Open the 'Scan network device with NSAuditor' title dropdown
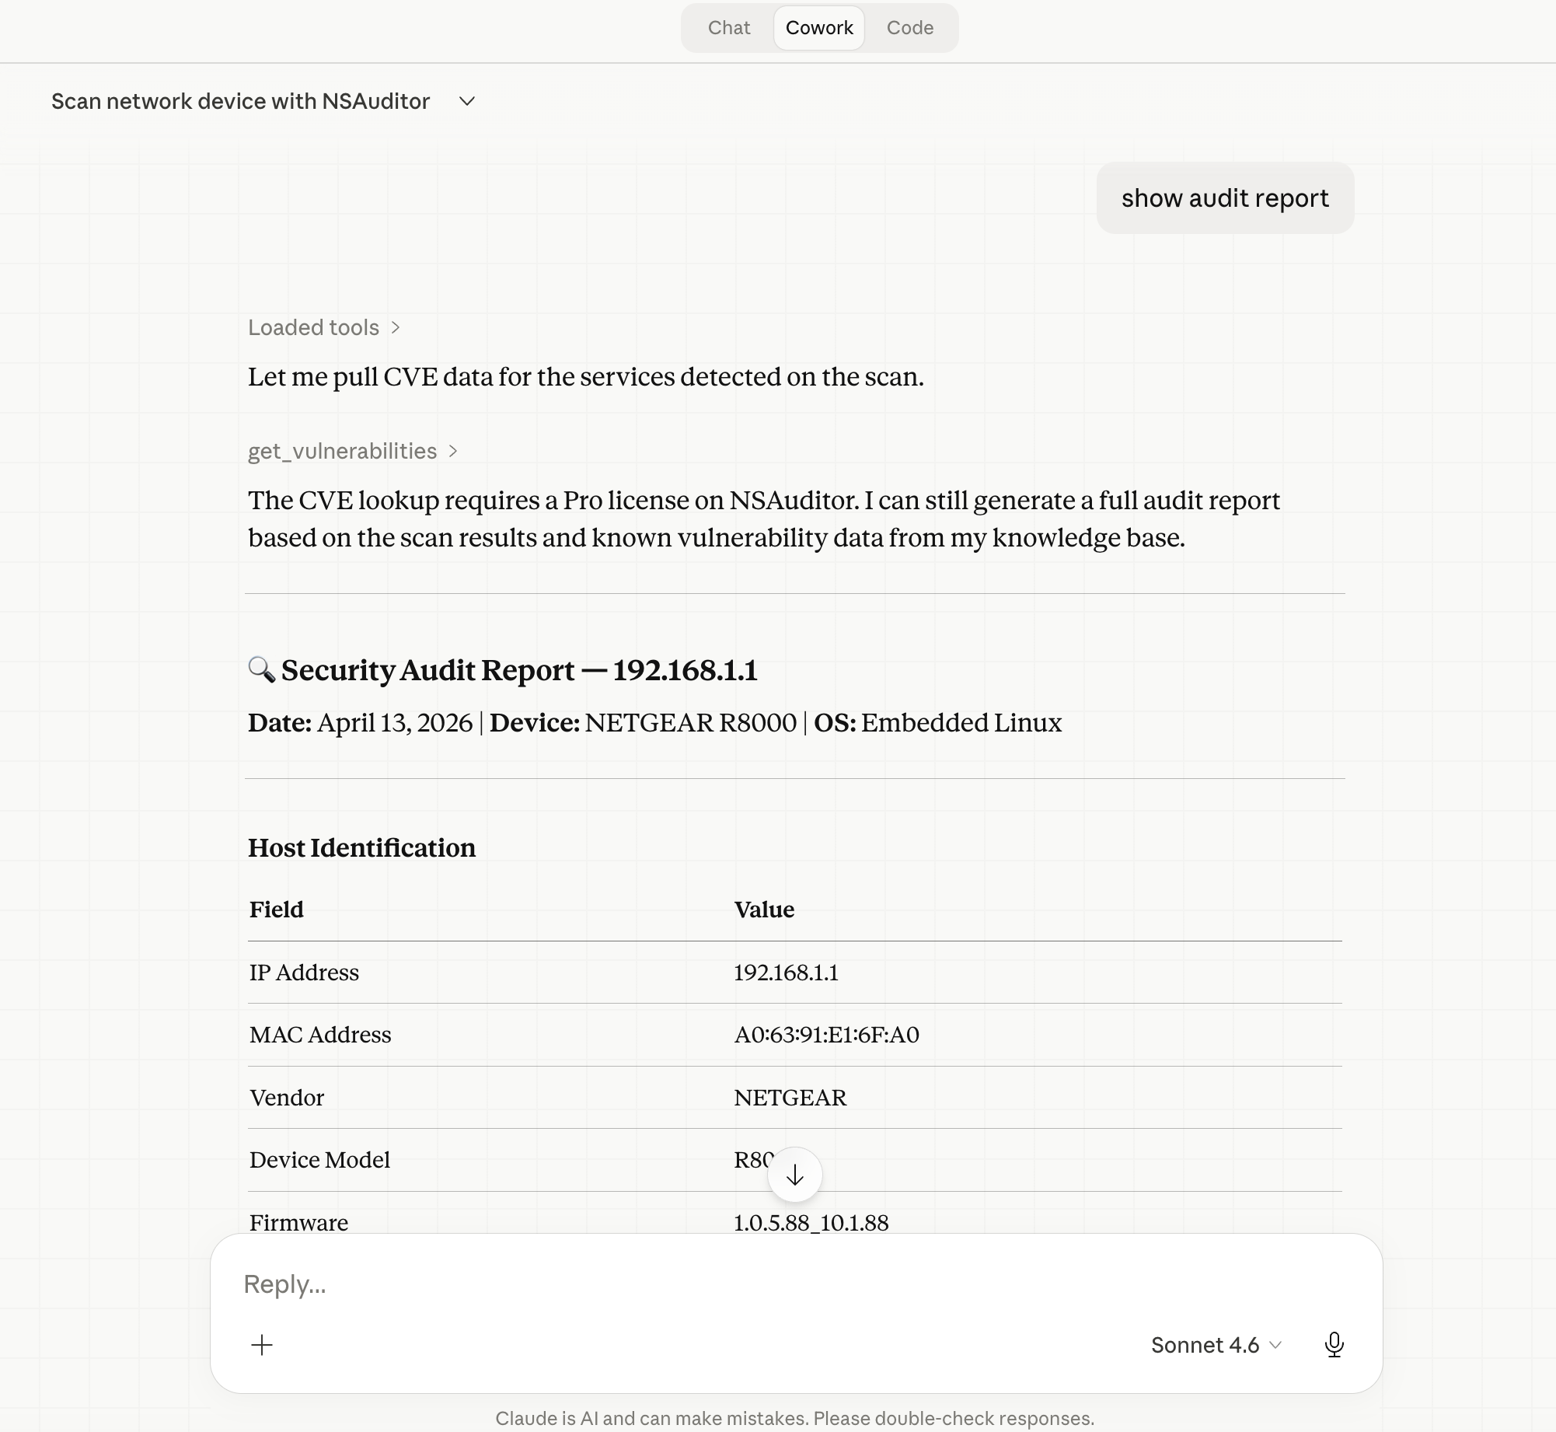 (x=240, y=101)
